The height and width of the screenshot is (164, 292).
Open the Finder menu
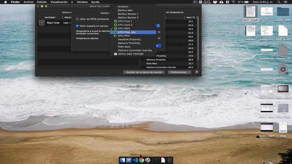click(x=15, y=2)
